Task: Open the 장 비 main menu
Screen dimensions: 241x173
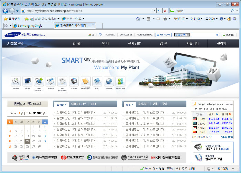Action: tap(106, 43)
